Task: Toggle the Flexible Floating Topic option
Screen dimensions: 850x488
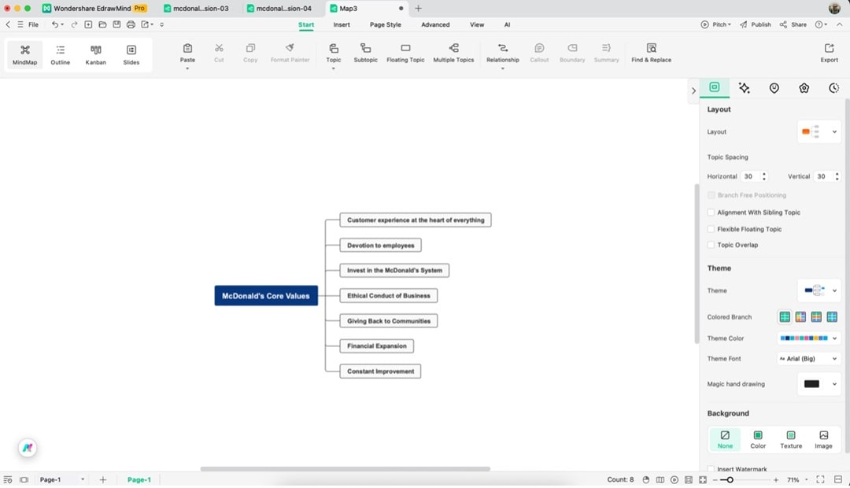Action: 711,228
